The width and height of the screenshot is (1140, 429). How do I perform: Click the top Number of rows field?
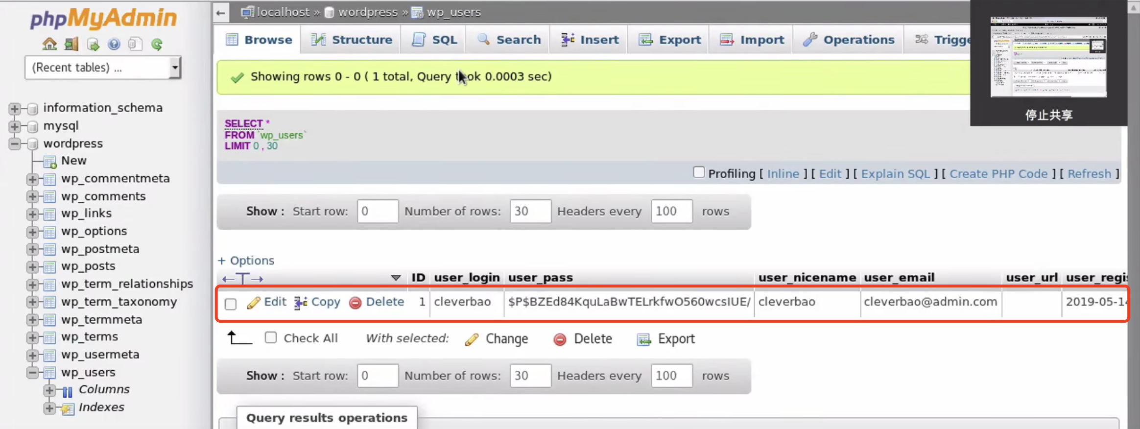coord(530,212)
